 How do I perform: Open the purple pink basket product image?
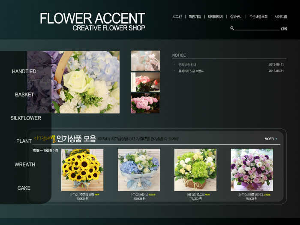click(x=252, y=170)
